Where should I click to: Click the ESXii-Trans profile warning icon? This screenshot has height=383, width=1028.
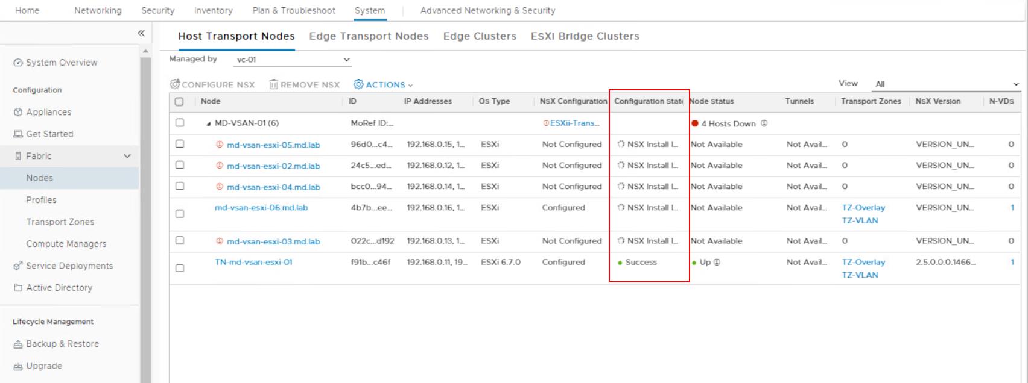546,123
